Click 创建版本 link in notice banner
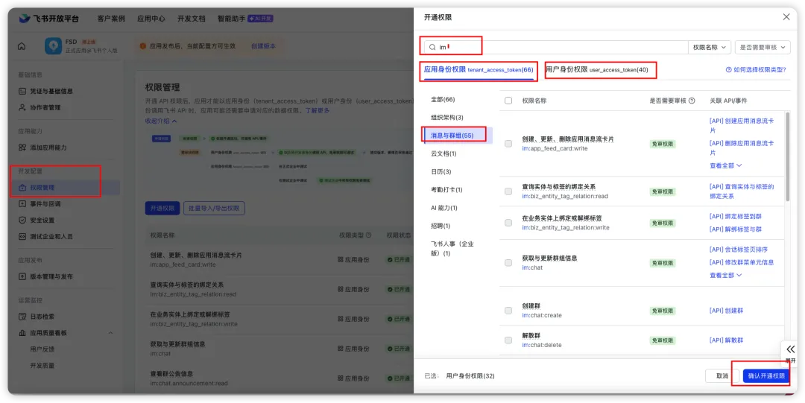Image resolution: width=805 pixels, height=403 pixels. [x=263, y=45]
